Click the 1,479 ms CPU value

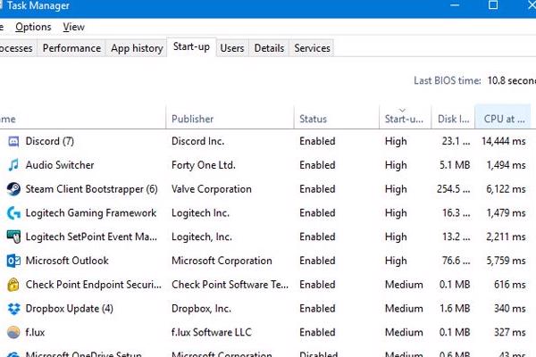click(506, 212)
